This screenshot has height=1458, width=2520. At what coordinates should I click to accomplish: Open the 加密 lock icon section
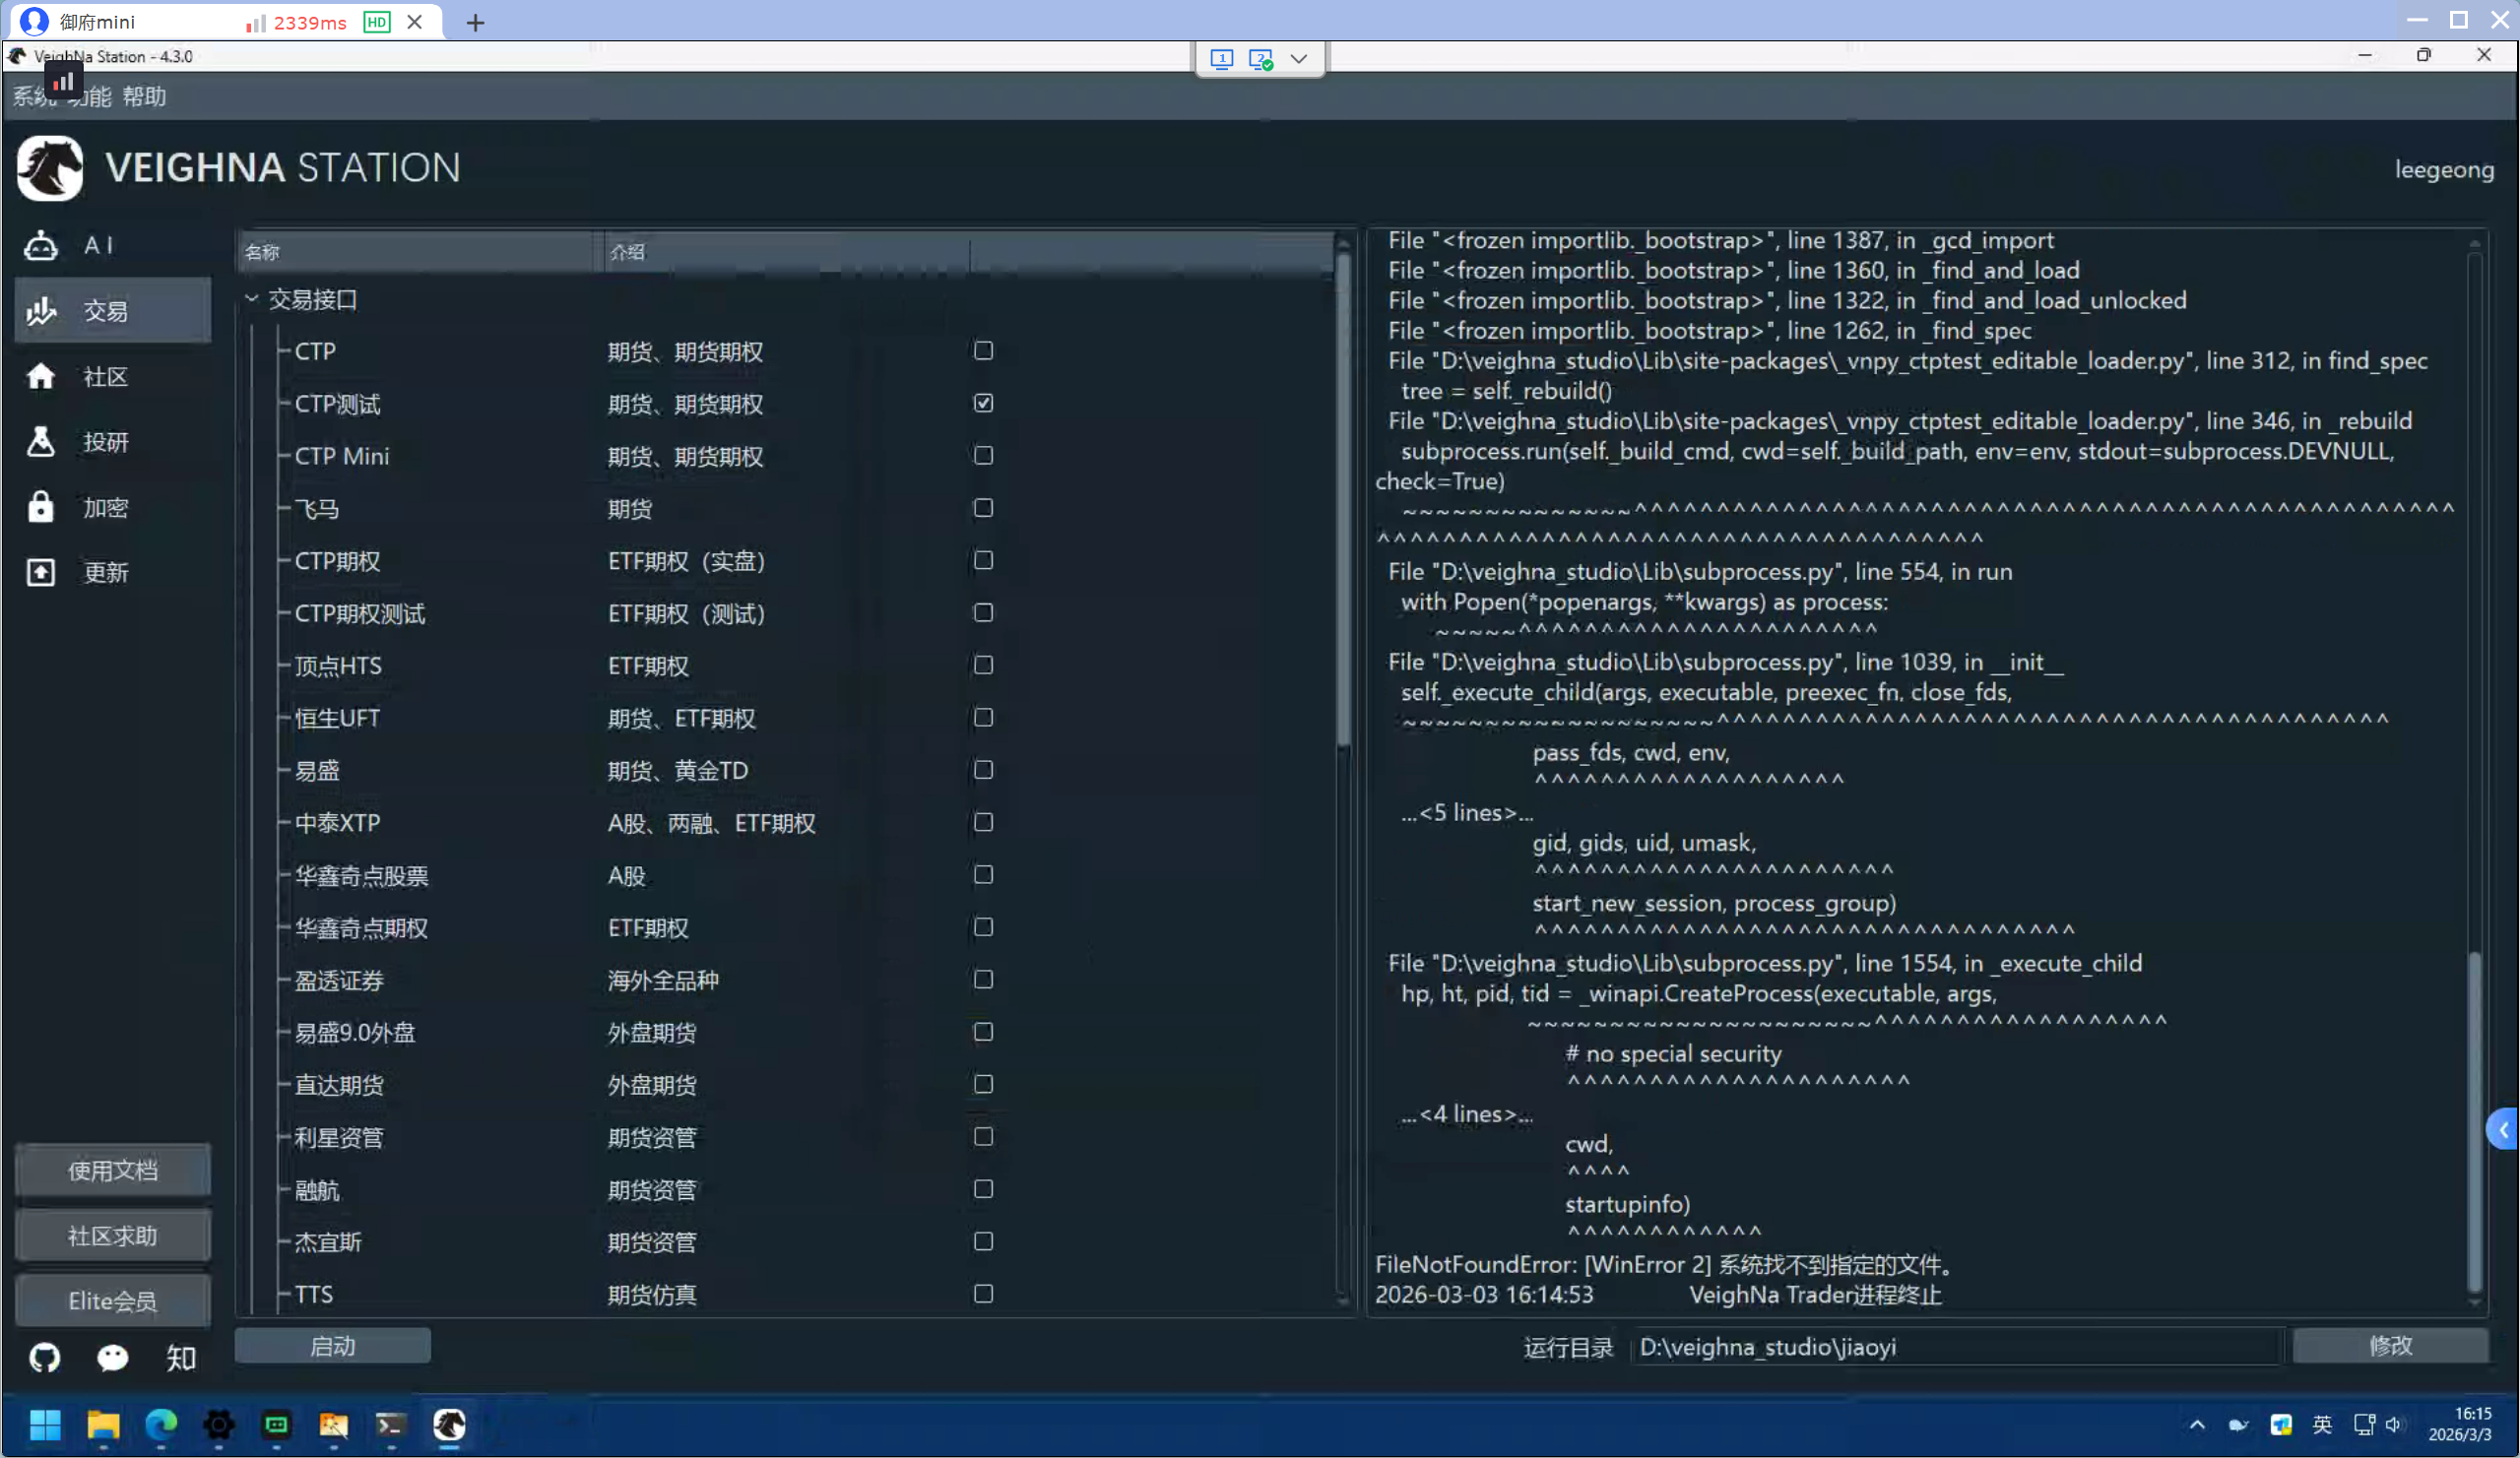click(41, 508)
